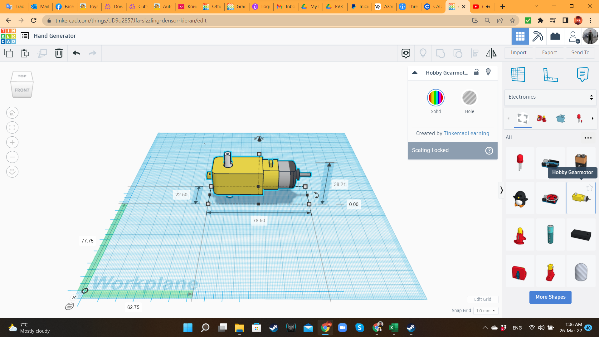Open the Snap Grid dropdown
This screenshot has width=599, height=337.
click(485, 311)
